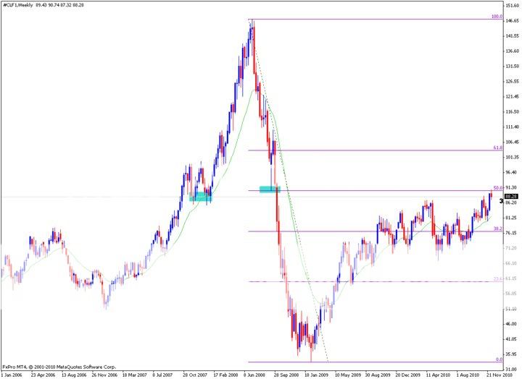Screen dimensions: 522x379
Task: Click the 151.60 price axis label
Action: tap(512, 6)
